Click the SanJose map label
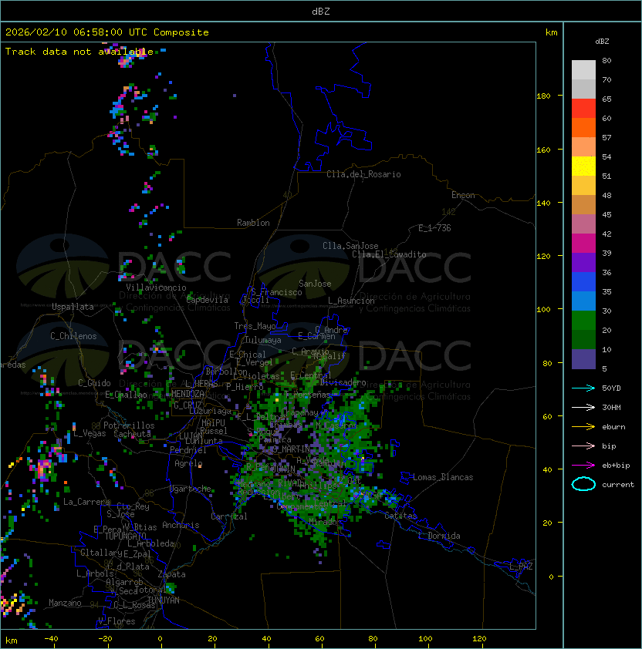642x649 pixels. click(315, 284)
